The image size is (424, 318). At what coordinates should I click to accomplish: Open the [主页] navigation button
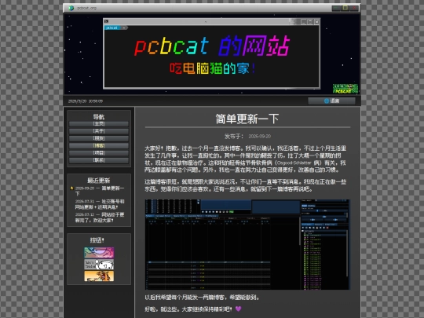[99, 124]
